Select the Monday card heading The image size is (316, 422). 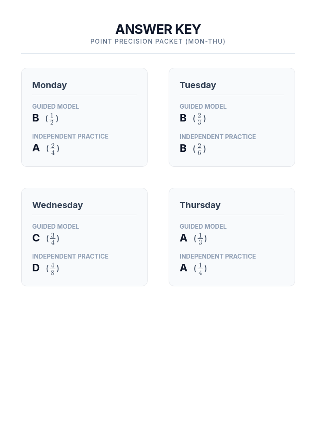pos(50,85)
